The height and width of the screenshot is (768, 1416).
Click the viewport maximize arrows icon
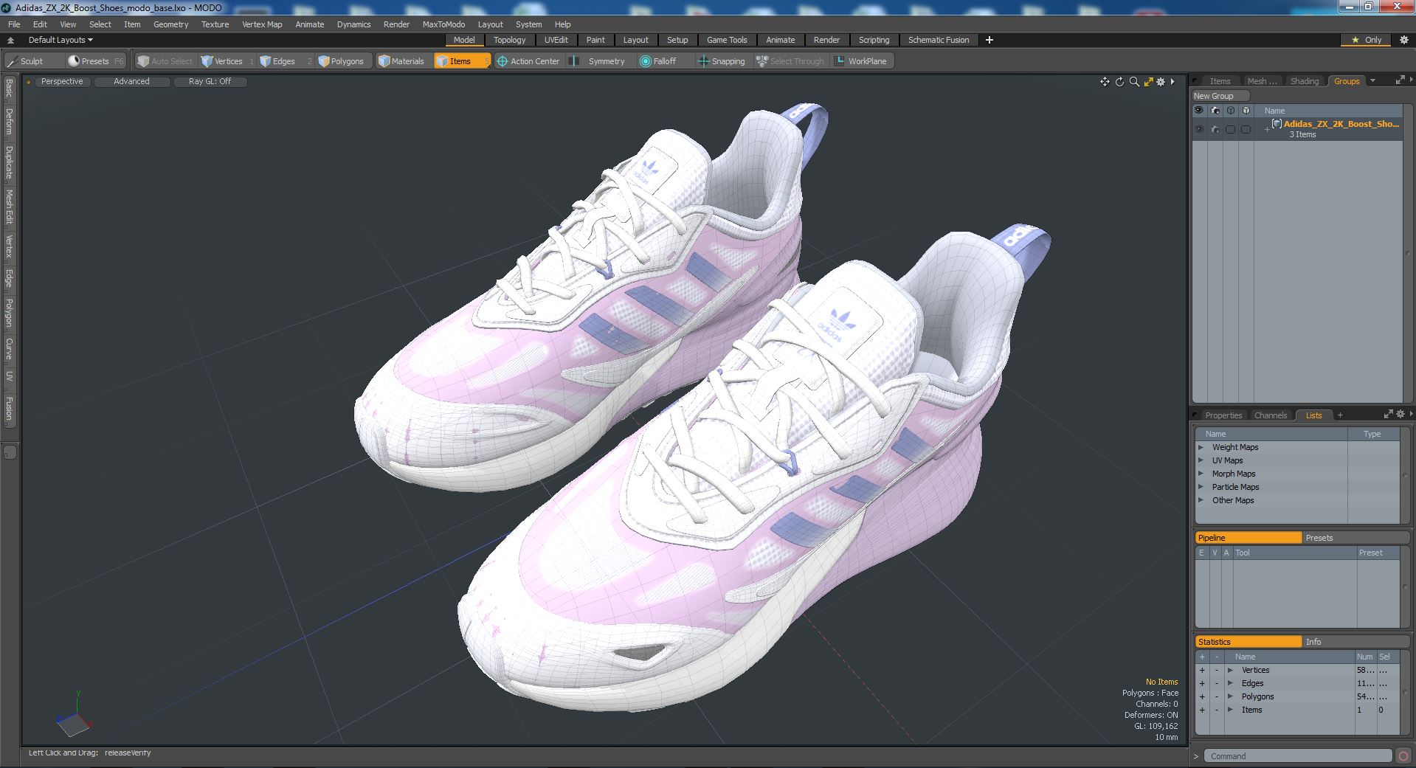[x=1148, y=82]
